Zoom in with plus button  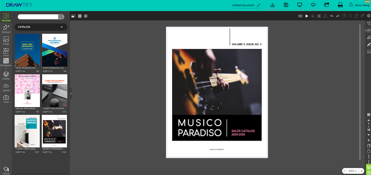tap(361, 171)
